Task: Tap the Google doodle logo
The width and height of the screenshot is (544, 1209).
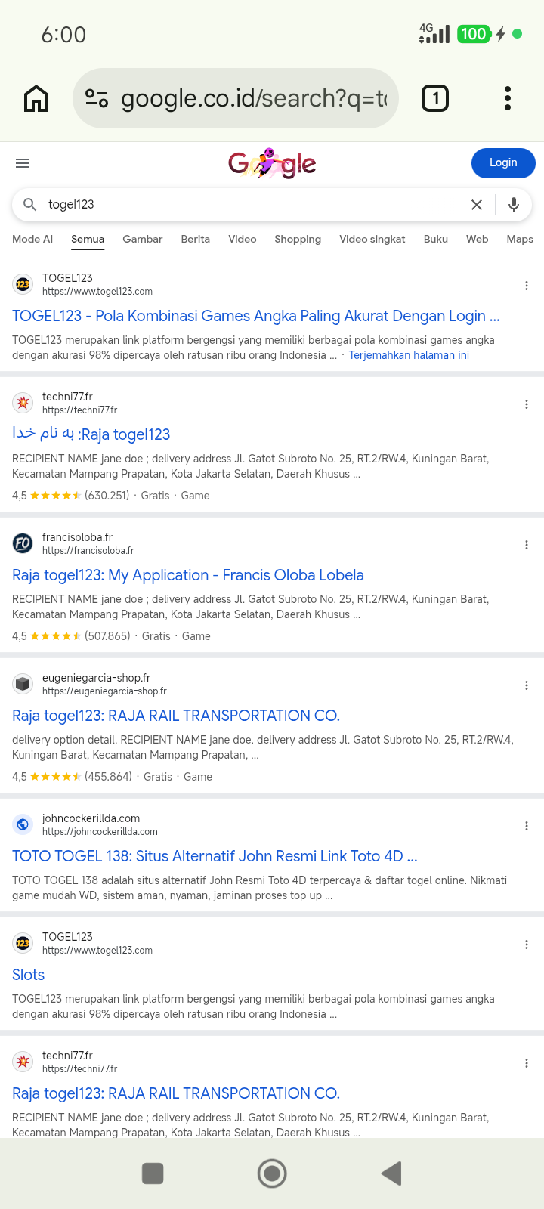Action: click(x=272, y=163)
